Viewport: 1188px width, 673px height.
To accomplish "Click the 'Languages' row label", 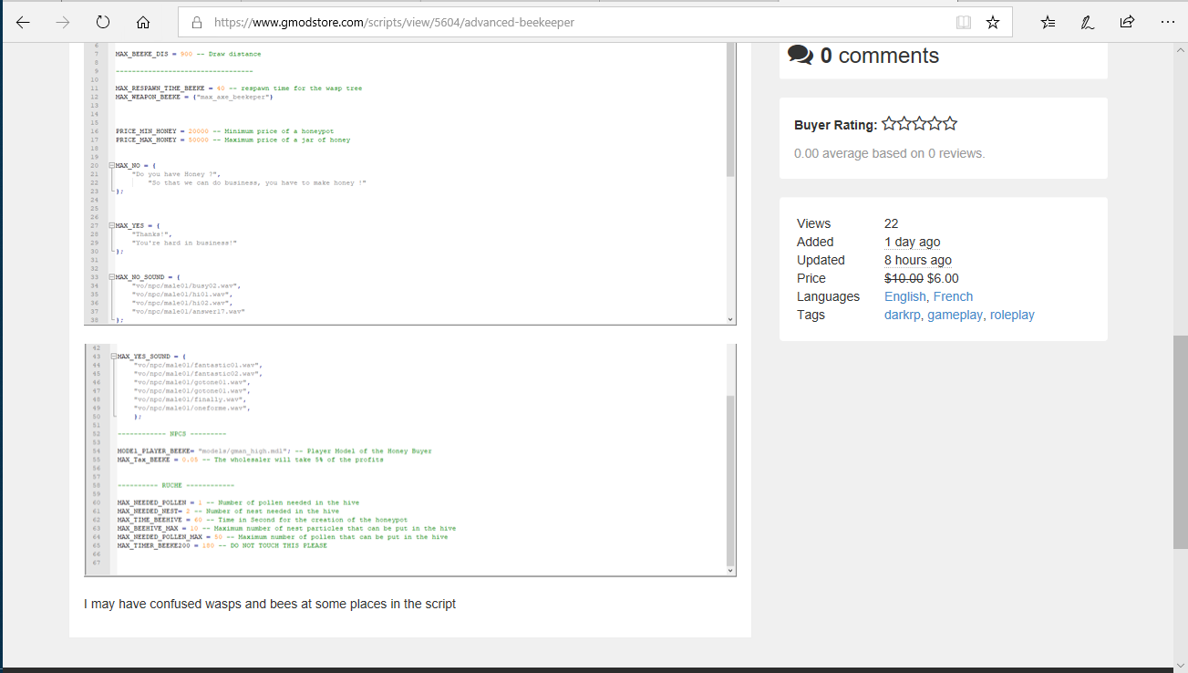I will pyautogui.click(x=828, y=296).
